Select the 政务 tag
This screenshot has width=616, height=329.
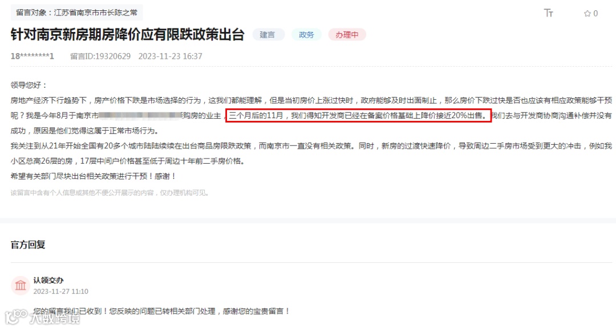(x=306, y=35)
